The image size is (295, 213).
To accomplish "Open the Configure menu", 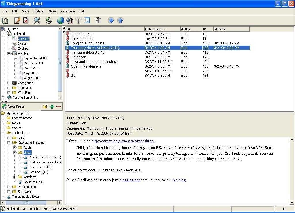I will tap(68, 11).
